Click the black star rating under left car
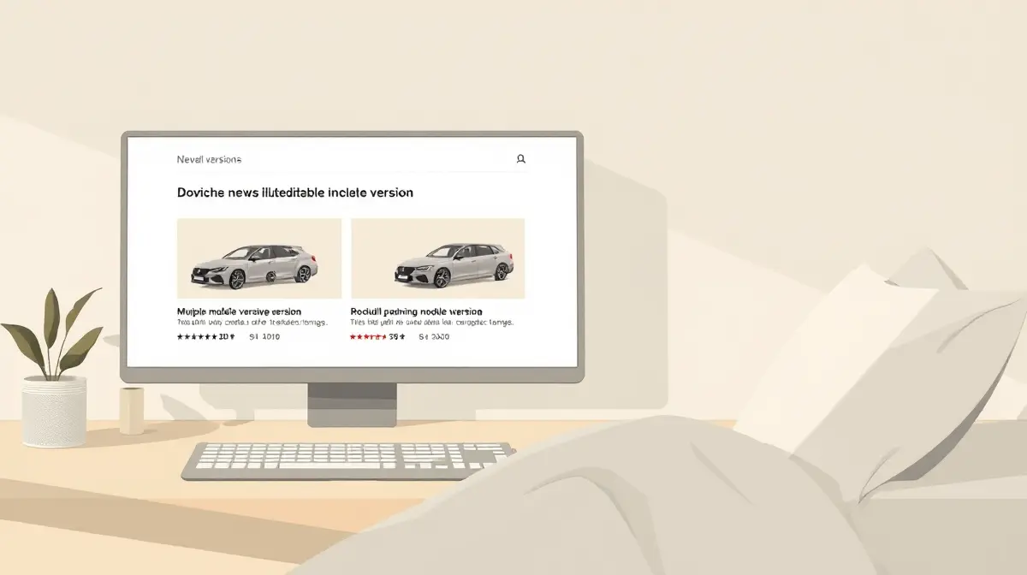1027x575 pixels. click(x=198, y=337)
